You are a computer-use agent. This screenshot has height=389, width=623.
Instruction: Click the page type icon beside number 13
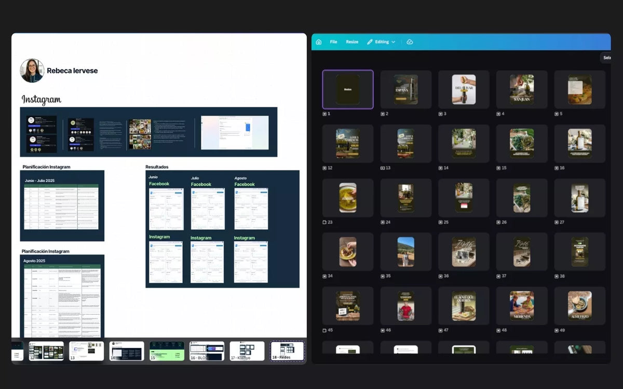click(383, 168)
